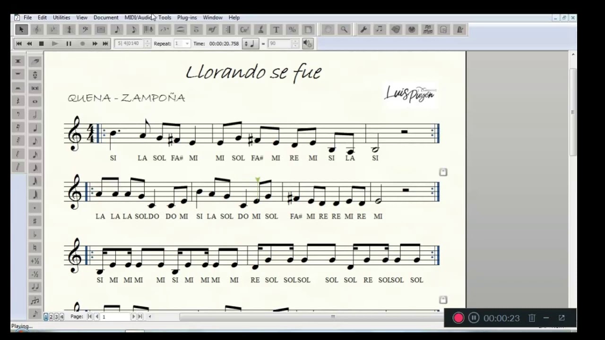Select the eraser tool in entry palette

pyautogui.click(x=35, y=61)
